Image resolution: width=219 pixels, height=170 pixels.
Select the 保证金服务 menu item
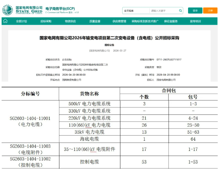(x=171, y=21)
